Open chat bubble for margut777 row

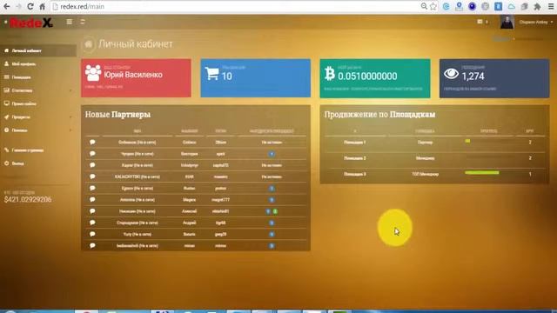click(x=92, y=199)
